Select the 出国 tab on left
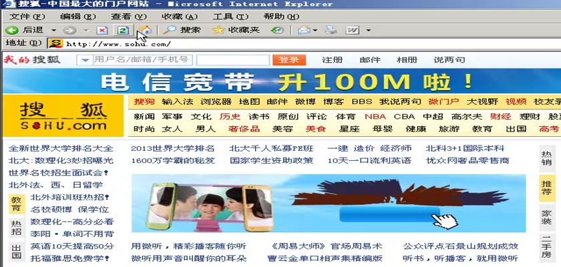The width and height of the screenshot is (561, 267). [x=17, y=252]
